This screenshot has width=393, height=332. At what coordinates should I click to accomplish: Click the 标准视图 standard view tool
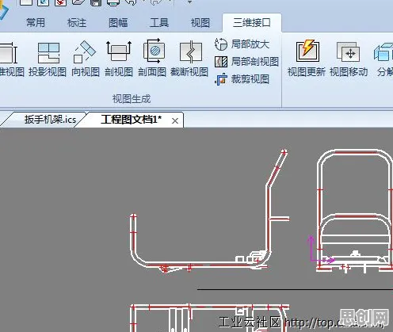pos(11,59)
